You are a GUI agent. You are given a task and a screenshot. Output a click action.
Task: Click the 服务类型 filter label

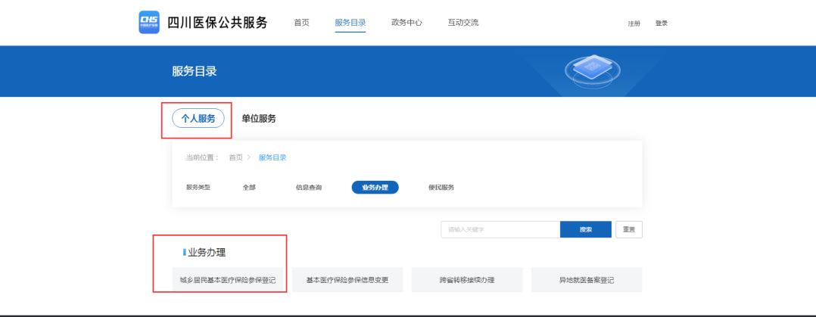pyautogui.click(x=198, y=188)
